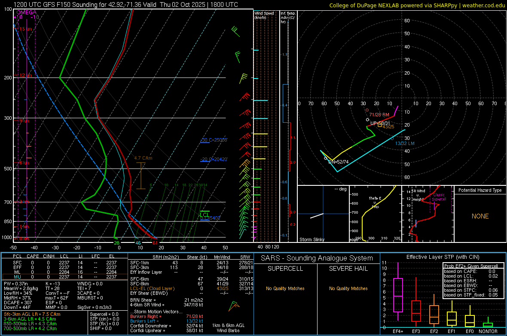Click the 1km & 6km AGL wind barb icon
The image size is (507, 336).
pos(234,306)
